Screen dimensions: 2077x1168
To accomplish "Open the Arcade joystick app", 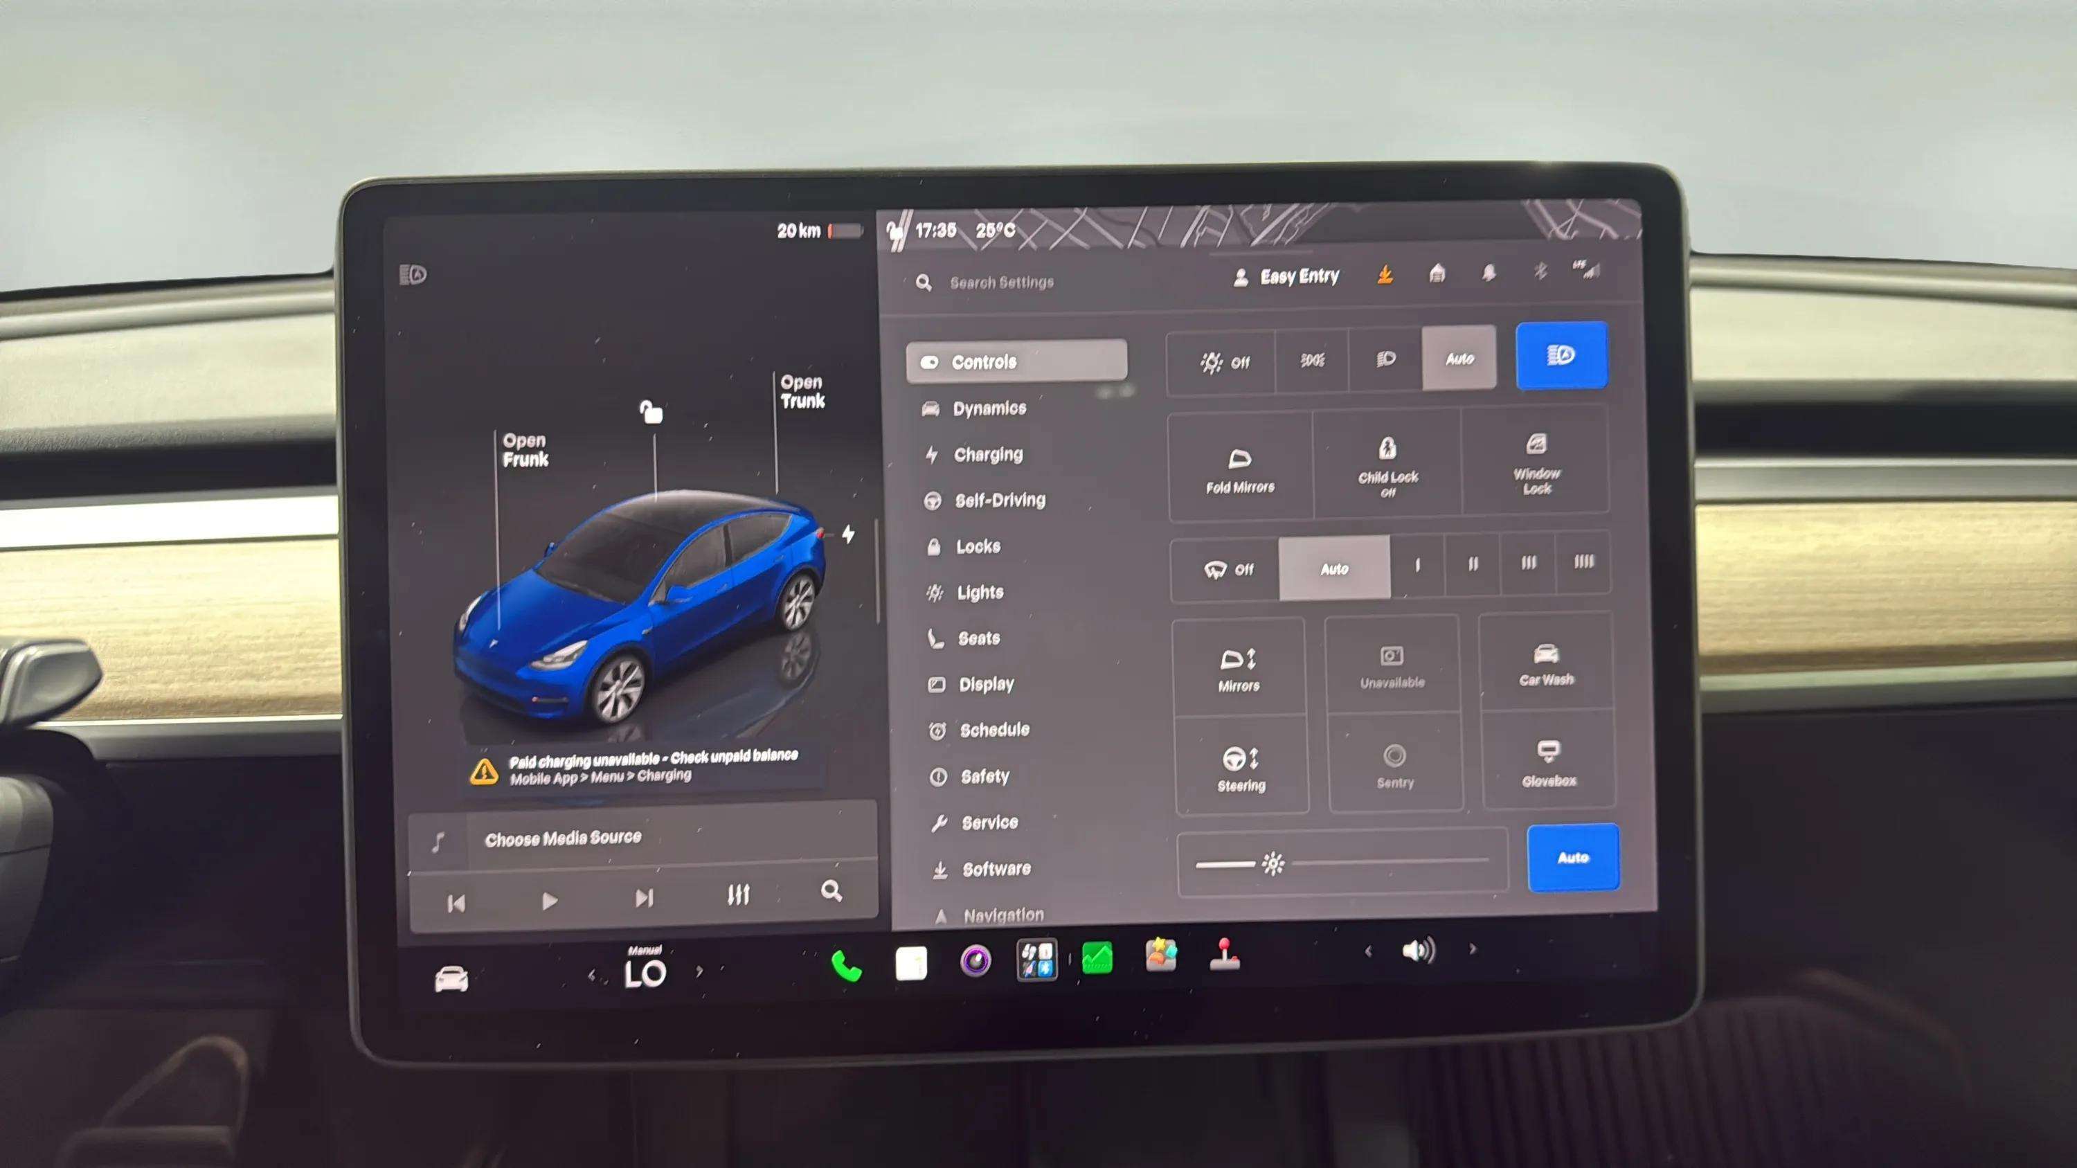I will [x=1225, y=954].
